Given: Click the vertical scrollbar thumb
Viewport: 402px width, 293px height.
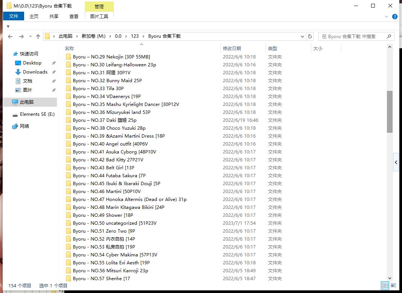Looking at the screenshot, I should [x=390, y=112].
